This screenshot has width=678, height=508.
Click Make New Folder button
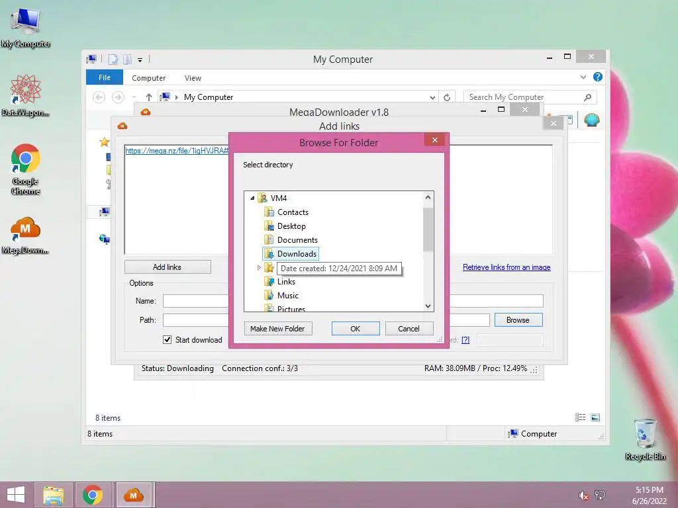pos(277,328)
